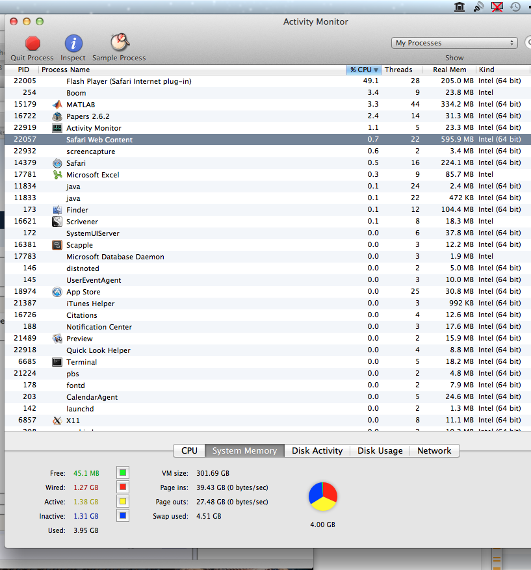Select the Safari Web Content row
This screenshot has height=570, width=531.
(x=268, y=140)
